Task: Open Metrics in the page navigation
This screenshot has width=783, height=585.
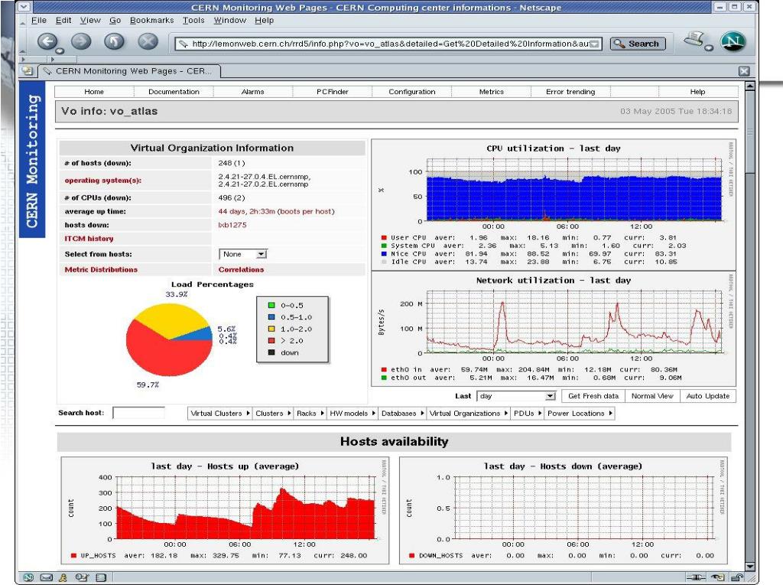Action: point(492,92)
